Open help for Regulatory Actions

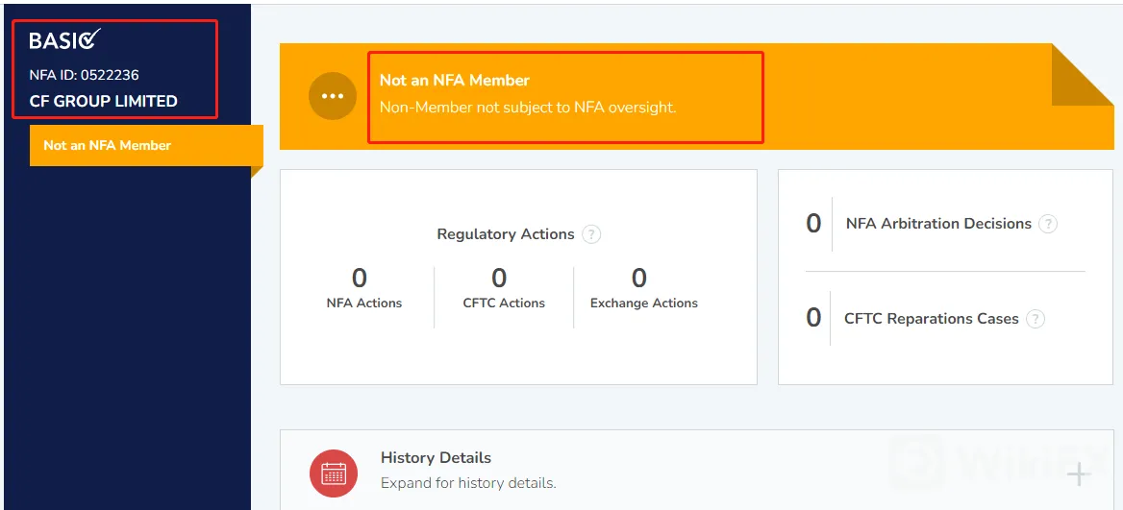(591, 234)
